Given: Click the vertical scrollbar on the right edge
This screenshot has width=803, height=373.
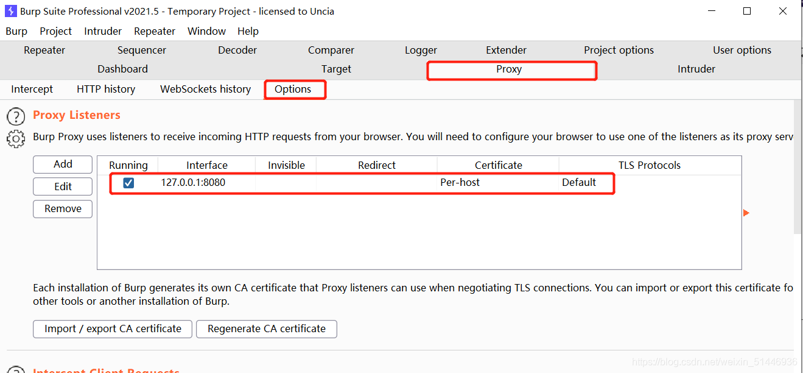Looking at the screenshot, I should [798, 168].
